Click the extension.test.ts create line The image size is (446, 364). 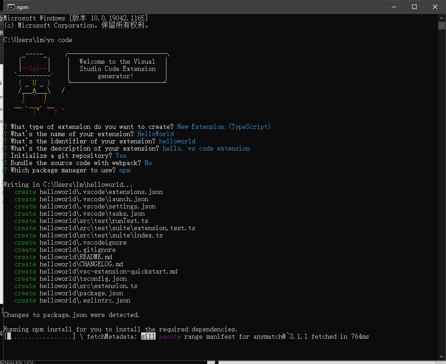click(x=105, y=228)
